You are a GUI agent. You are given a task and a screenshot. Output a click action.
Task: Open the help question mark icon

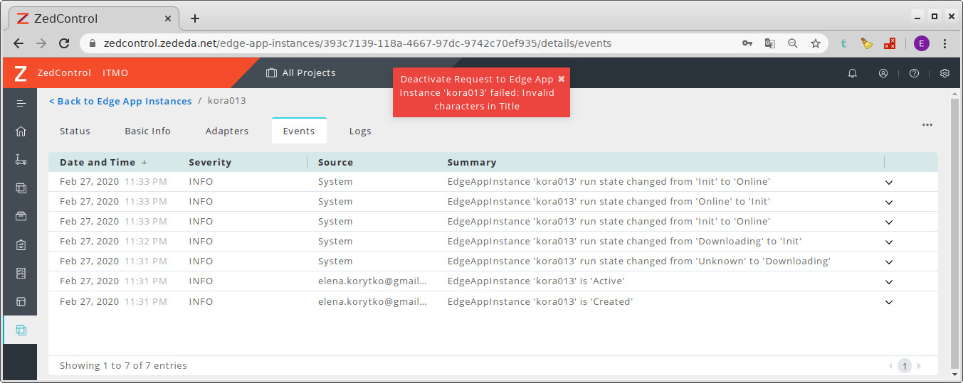(914, 73)
